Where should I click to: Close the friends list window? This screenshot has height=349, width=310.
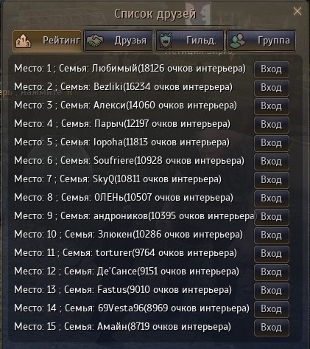pos(297,11)
